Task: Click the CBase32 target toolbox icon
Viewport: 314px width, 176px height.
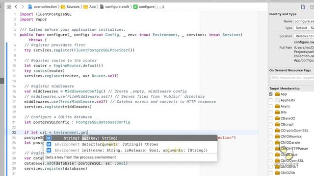Action: (277, 118)
